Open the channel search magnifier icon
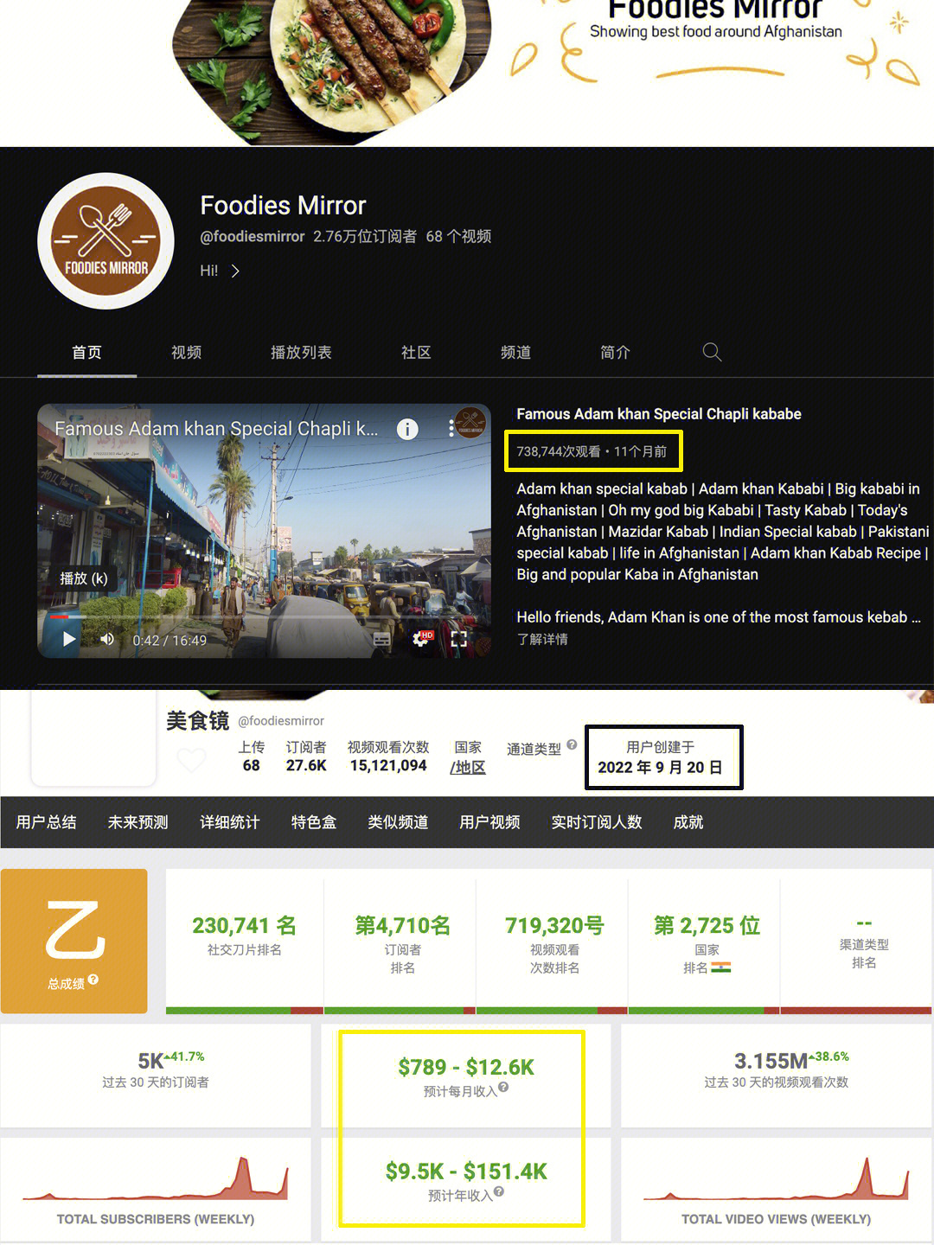934x1245 pixels. pyautogui.click(x=712, y=352)
